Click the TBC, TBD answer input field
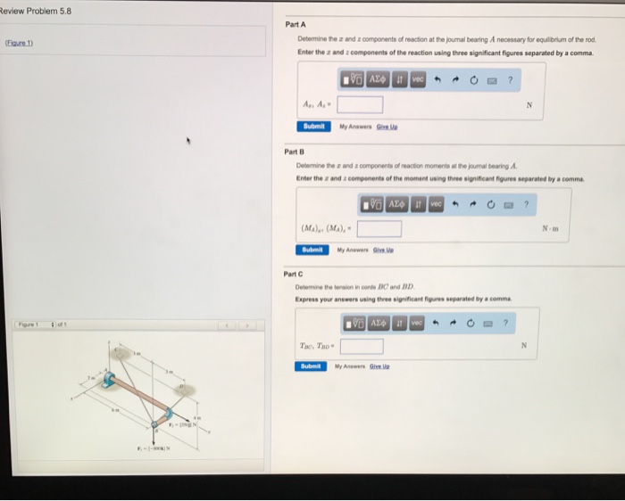This screenshot has height=501, width=625. point(362,346)
